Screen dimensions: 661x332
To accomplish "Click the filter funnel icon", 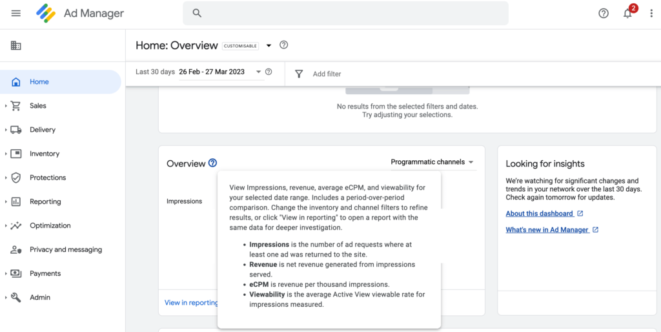I will (299, 74).
